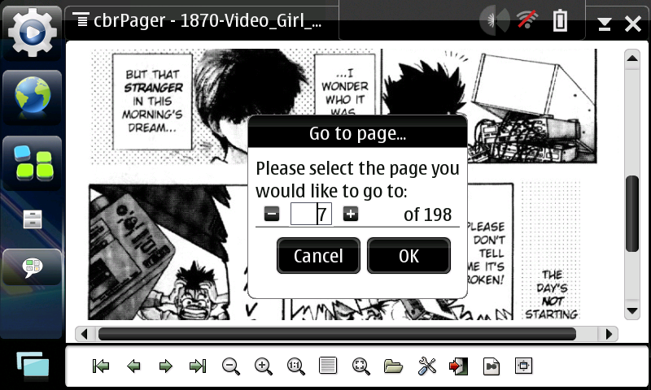
Task: Minimize the cbrPager window with the down arrow
Action: pos(605,24)
